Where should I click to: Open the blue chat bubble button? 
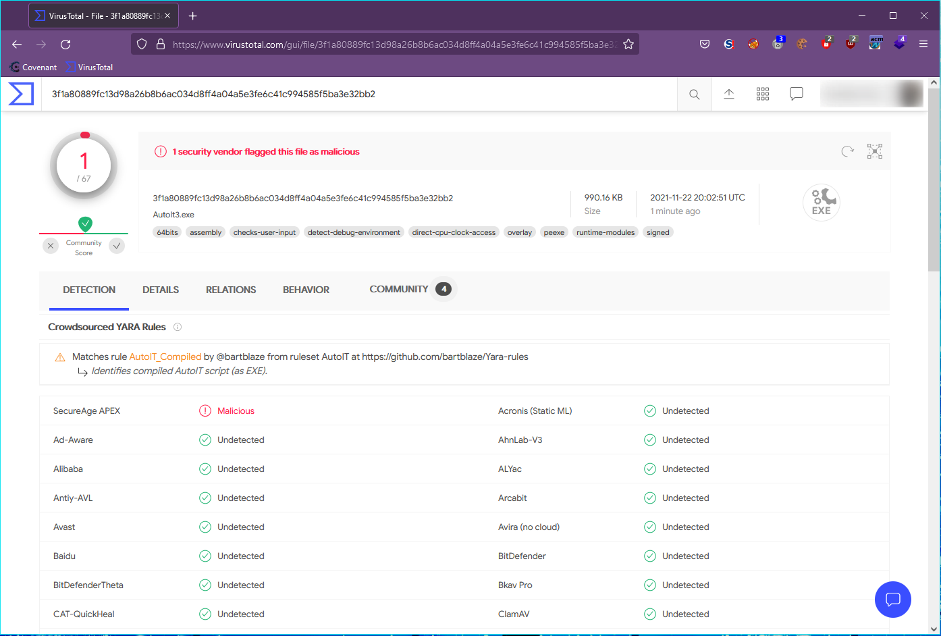[x=893, y=600]
